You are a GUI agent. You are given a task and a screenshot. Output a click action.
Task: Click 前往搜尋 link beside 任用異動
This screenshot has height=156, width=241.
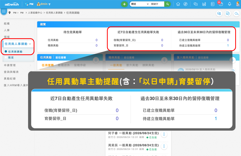coord(61,58)
